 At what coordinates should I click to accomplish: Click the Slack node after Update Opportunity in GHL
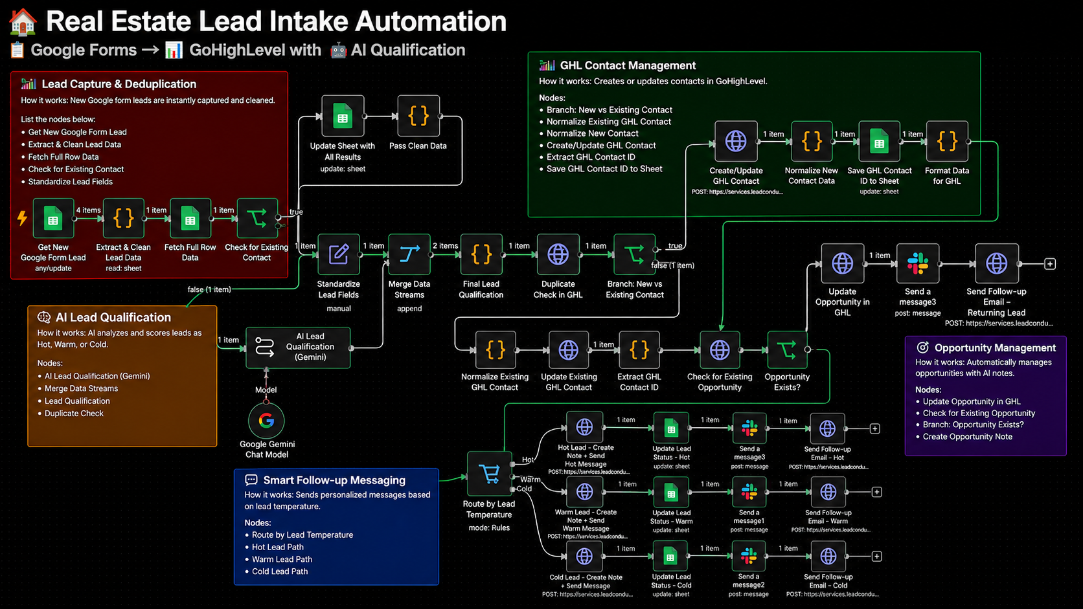(918, 263)
